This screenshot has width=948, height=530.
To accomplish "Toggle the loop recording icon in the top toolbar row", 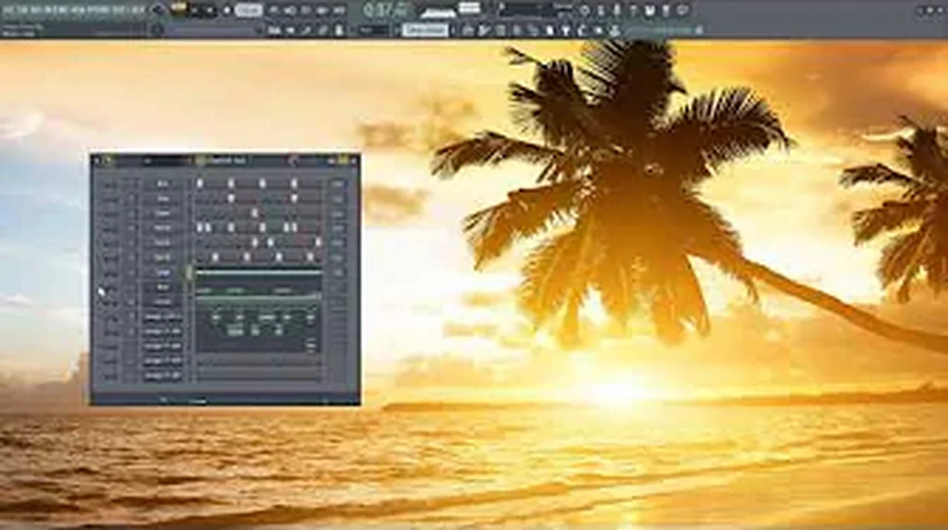I will [x=338, y=10].
